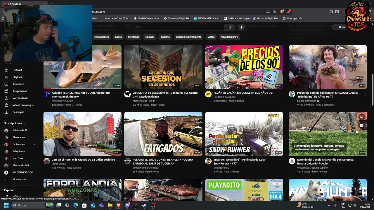Open three-dot menu for Esturión del Caspio video
The width and height of the screenshot is (374, 210).
[365, 160]
